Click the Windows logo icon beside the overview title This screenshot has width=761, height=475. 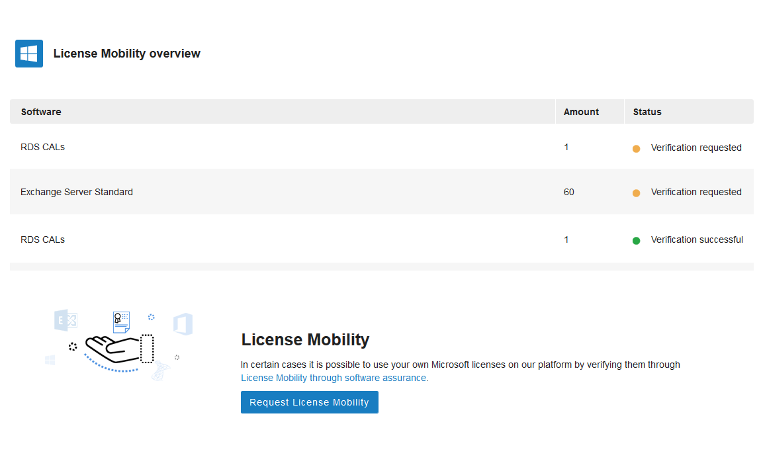[x=29, y=54]
